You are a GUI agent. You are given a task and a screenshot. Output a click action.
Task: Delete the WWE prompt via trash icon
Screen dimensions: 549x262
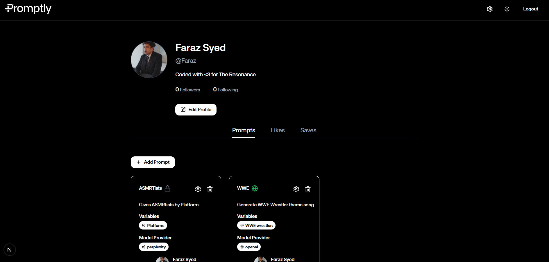308,189
